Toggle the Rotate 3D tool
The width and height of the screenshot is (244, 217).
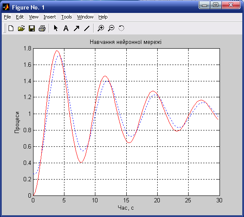pos(122,28)
